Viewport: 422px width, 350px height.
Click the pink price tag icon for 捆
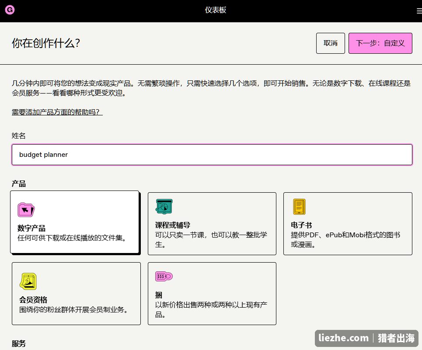tap(164, 276)
